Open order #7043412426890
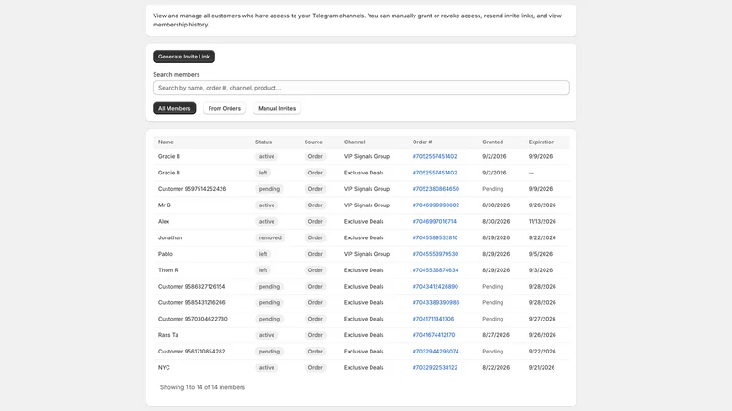Screen dimensions: 732x411 click(x=436, y=287)
